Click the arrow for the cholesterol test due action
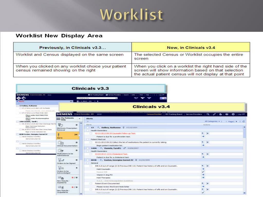Image resolution: width=263 pixels, height=197 pixels. coord(203,157)
